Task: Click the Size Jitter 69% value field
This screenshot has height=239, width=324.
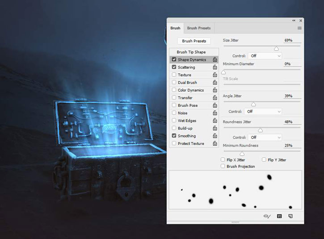Action: pyautogui.click(x=292, y=40)
